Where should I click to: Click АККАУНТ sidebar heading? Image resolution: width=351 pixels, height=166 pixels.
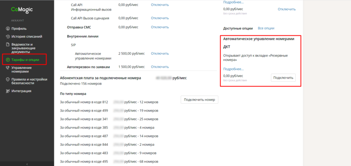pyautogui.click(x=18, y=21)
